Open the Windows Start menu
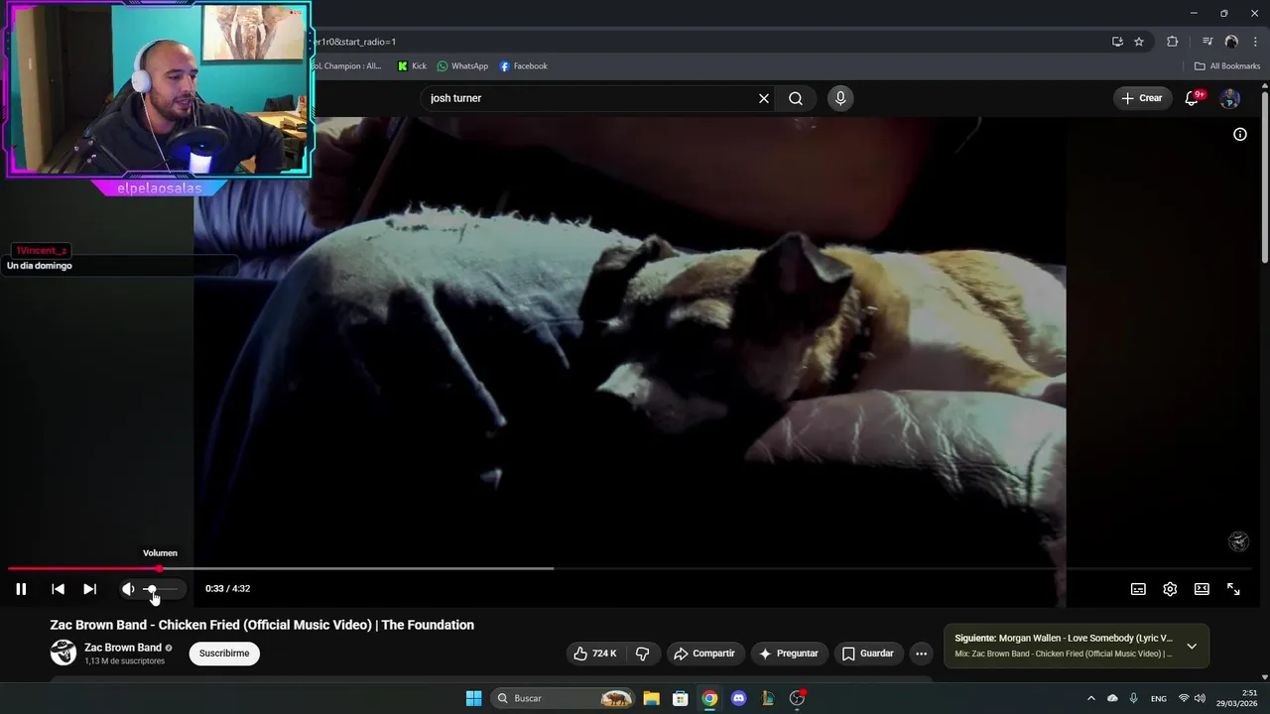Image resolution: width=1270 pixels, height=714 pixels. (x=473, y=698)
